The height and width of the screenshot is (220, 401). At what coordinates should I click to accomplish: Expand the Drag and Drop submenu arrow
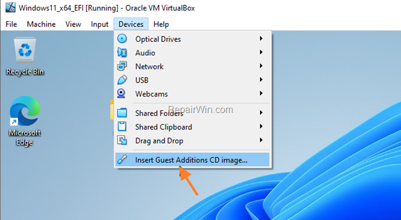261,140
